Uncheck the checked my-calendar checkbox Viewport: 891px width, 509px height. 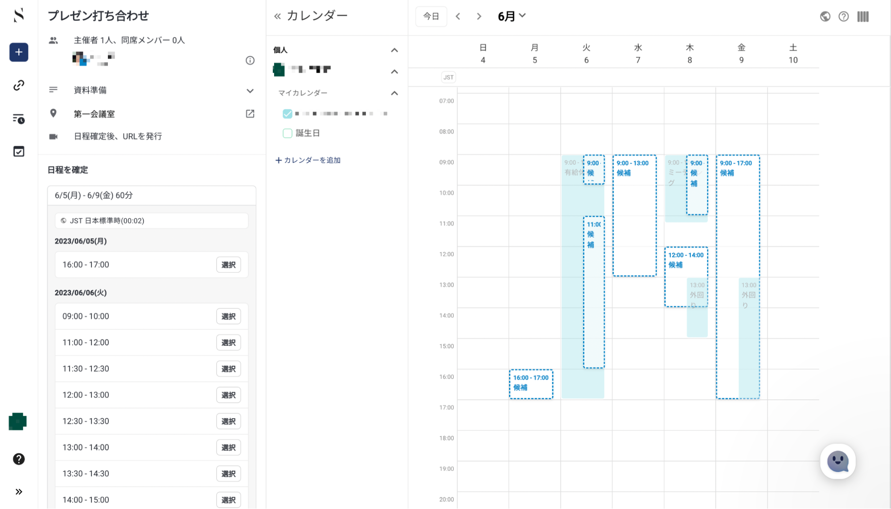tap(287, 114)
